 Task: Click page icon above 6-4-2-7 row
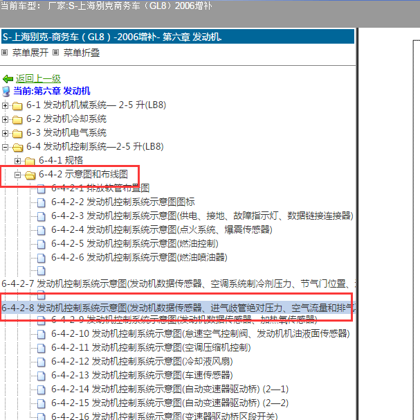[42, 271]
